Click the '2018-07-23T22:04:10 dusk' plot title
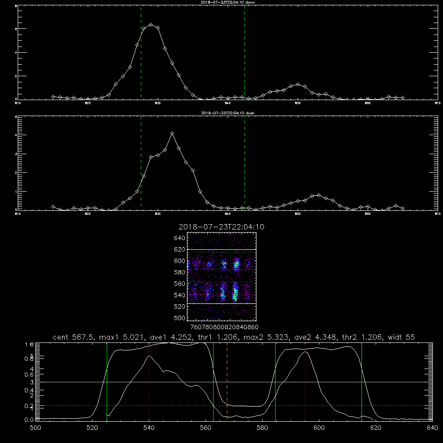 click(x=228, y=113)
